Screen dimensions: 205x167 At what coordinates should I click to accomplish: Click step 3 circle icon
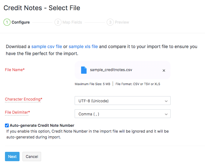coord(110,22)
